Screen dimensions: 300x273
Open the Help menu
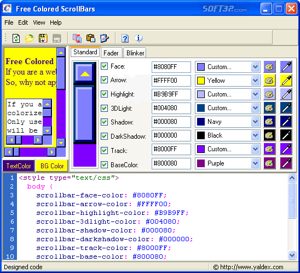[x=56, y=22]
